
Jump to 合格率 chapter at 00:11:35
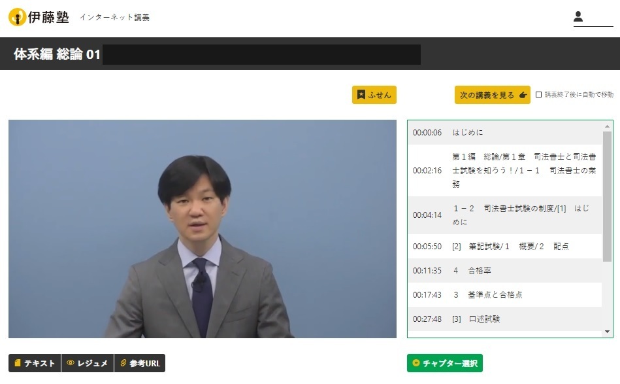[504, 271]
